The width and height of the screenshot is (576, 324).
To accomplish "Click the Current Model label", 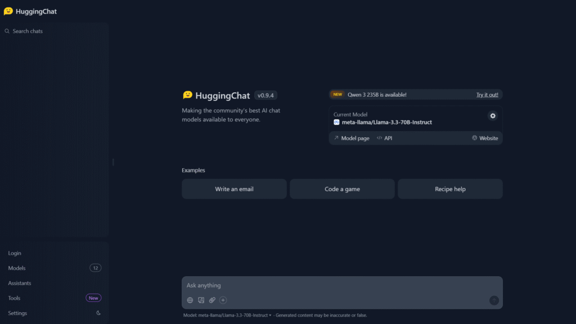I will [x=350, y=115].
